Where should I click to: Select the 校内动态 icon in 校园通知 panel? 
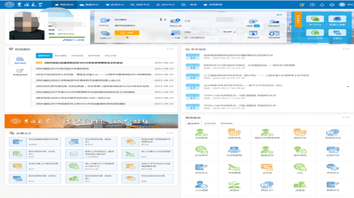[20, 61]
